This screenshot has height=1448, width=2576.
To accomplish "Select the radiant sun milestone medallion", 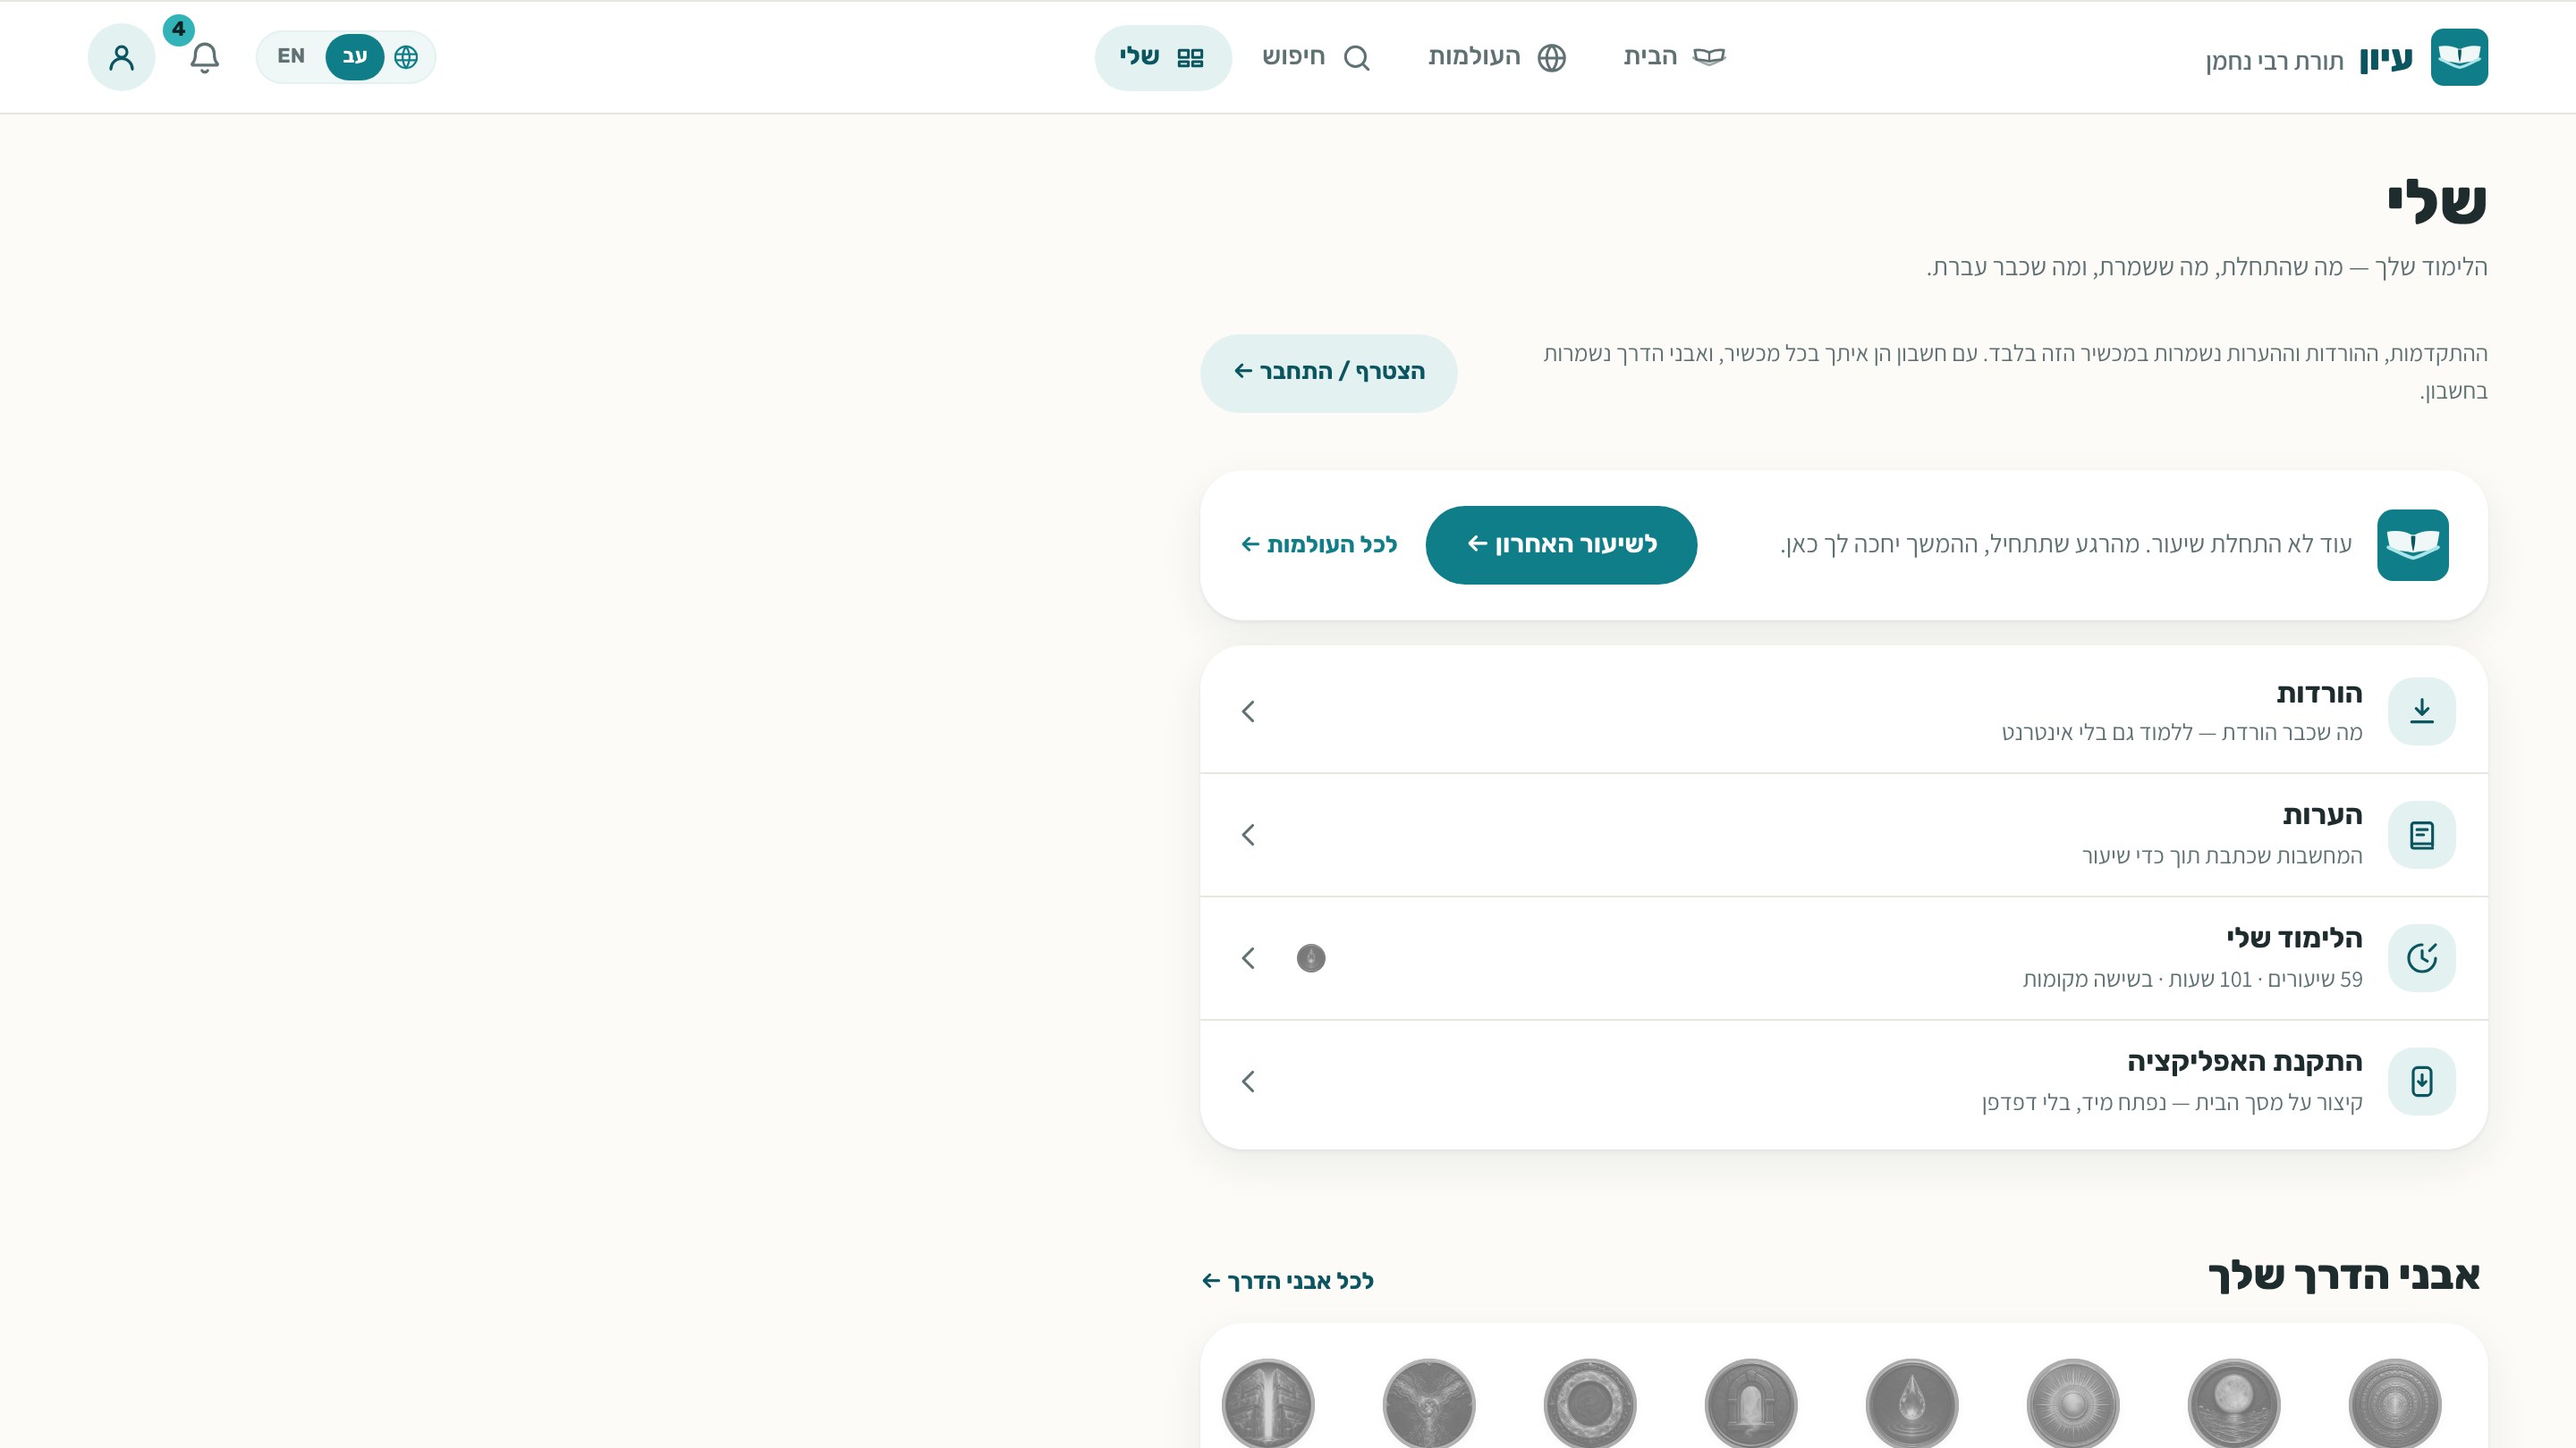I will coord(2072,1403).
